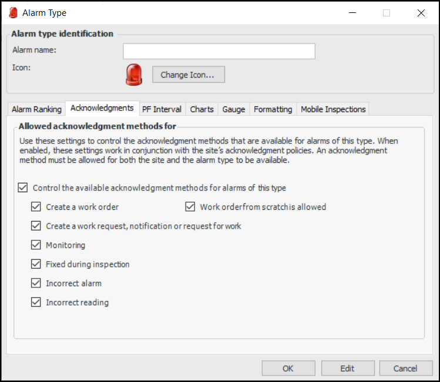The height and width of the screenshot is (382, 440).
Task: Toggle Control the available acknowledgment methods checkbox
Action: tap(23, 188)
